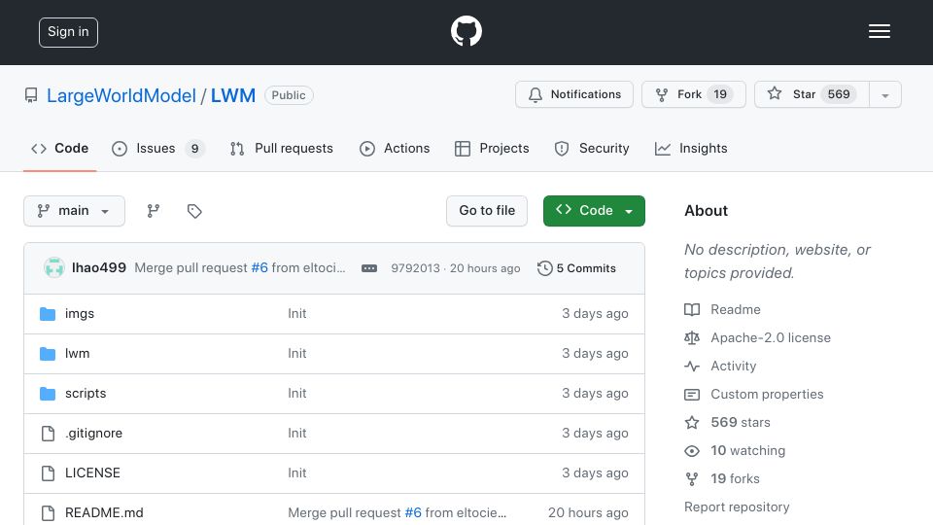Screen dimensions: 933x525
Task: Open pull request #6 link in latest commit
Action: [x=259, y=268]
